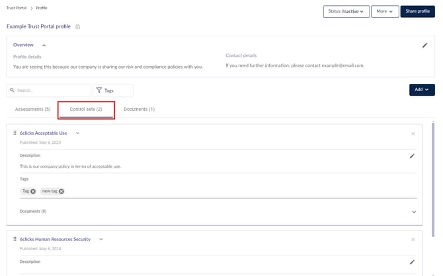
Task: Open the More dropdown menu
Action: coord(384,11)
